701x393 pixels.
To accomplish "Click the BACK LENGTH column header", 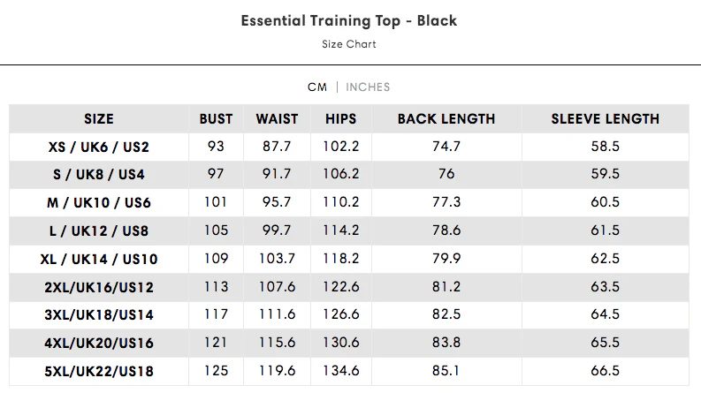I will 446,118.
